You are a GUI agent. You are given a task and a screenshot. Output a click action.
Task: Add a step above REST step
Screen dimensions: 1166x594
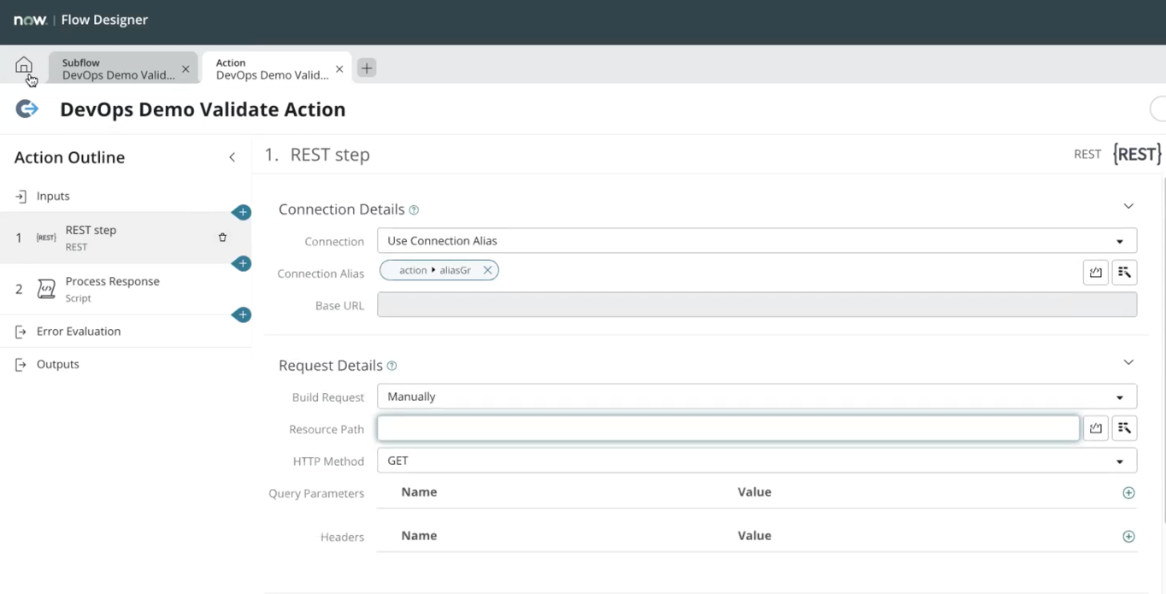tap(242, 212)
